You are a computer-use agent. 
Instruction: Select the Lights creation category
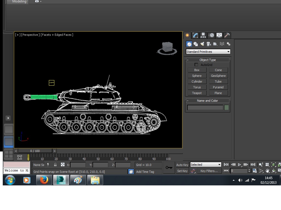tap(202, 44)
